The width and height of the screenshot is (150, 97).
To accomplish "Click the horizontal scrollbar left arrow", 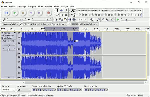I will click(24, 83).
